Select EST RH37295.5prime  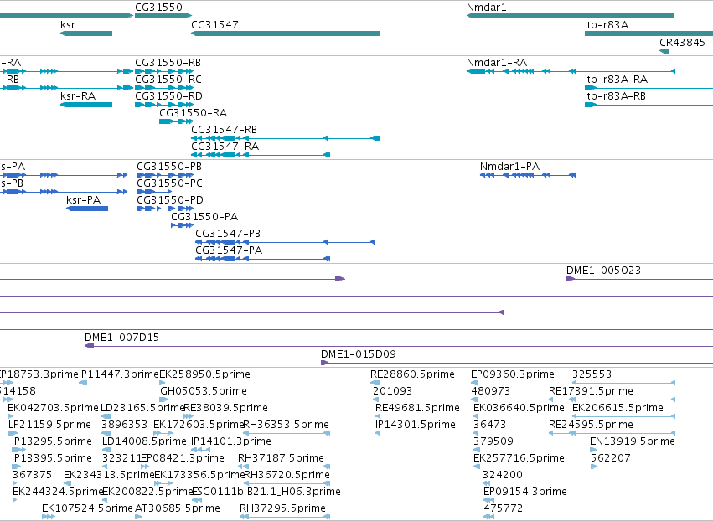pyautogui.click(x=282, y=508)
